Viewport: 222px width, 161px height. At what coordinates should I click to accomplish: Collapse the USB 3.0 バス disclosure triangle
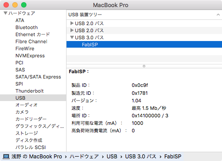(72, 37)
